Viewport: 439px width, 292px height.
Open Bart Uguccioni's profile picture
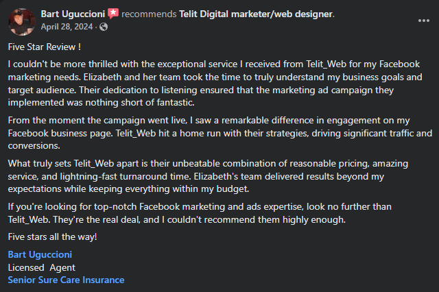tap(21, 21)
